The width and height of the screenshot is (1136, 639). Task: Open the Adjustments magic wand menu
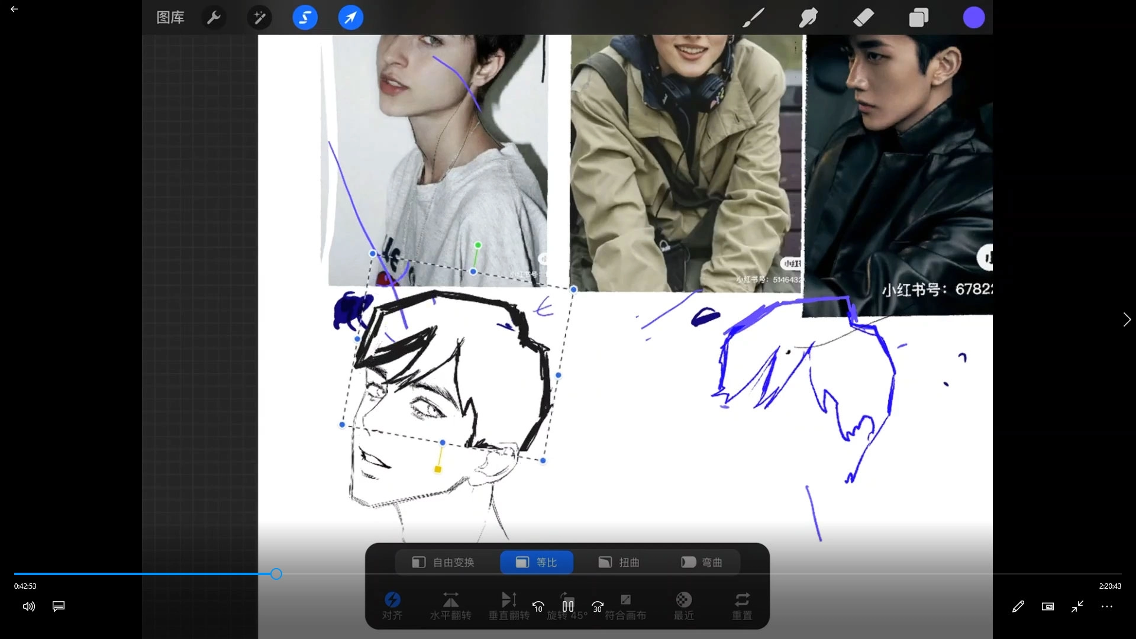tap(259, 18)
